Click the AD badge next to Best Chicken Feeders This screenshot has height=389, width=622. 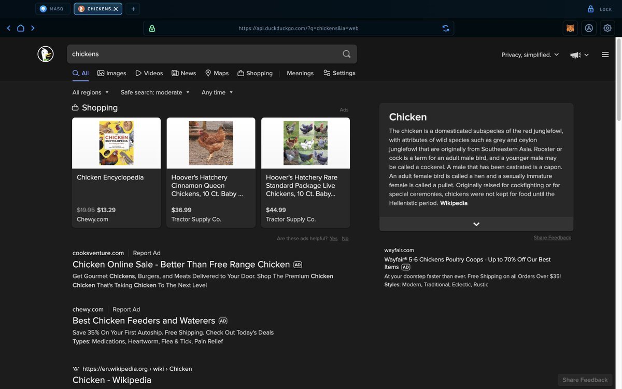point(223,321)
